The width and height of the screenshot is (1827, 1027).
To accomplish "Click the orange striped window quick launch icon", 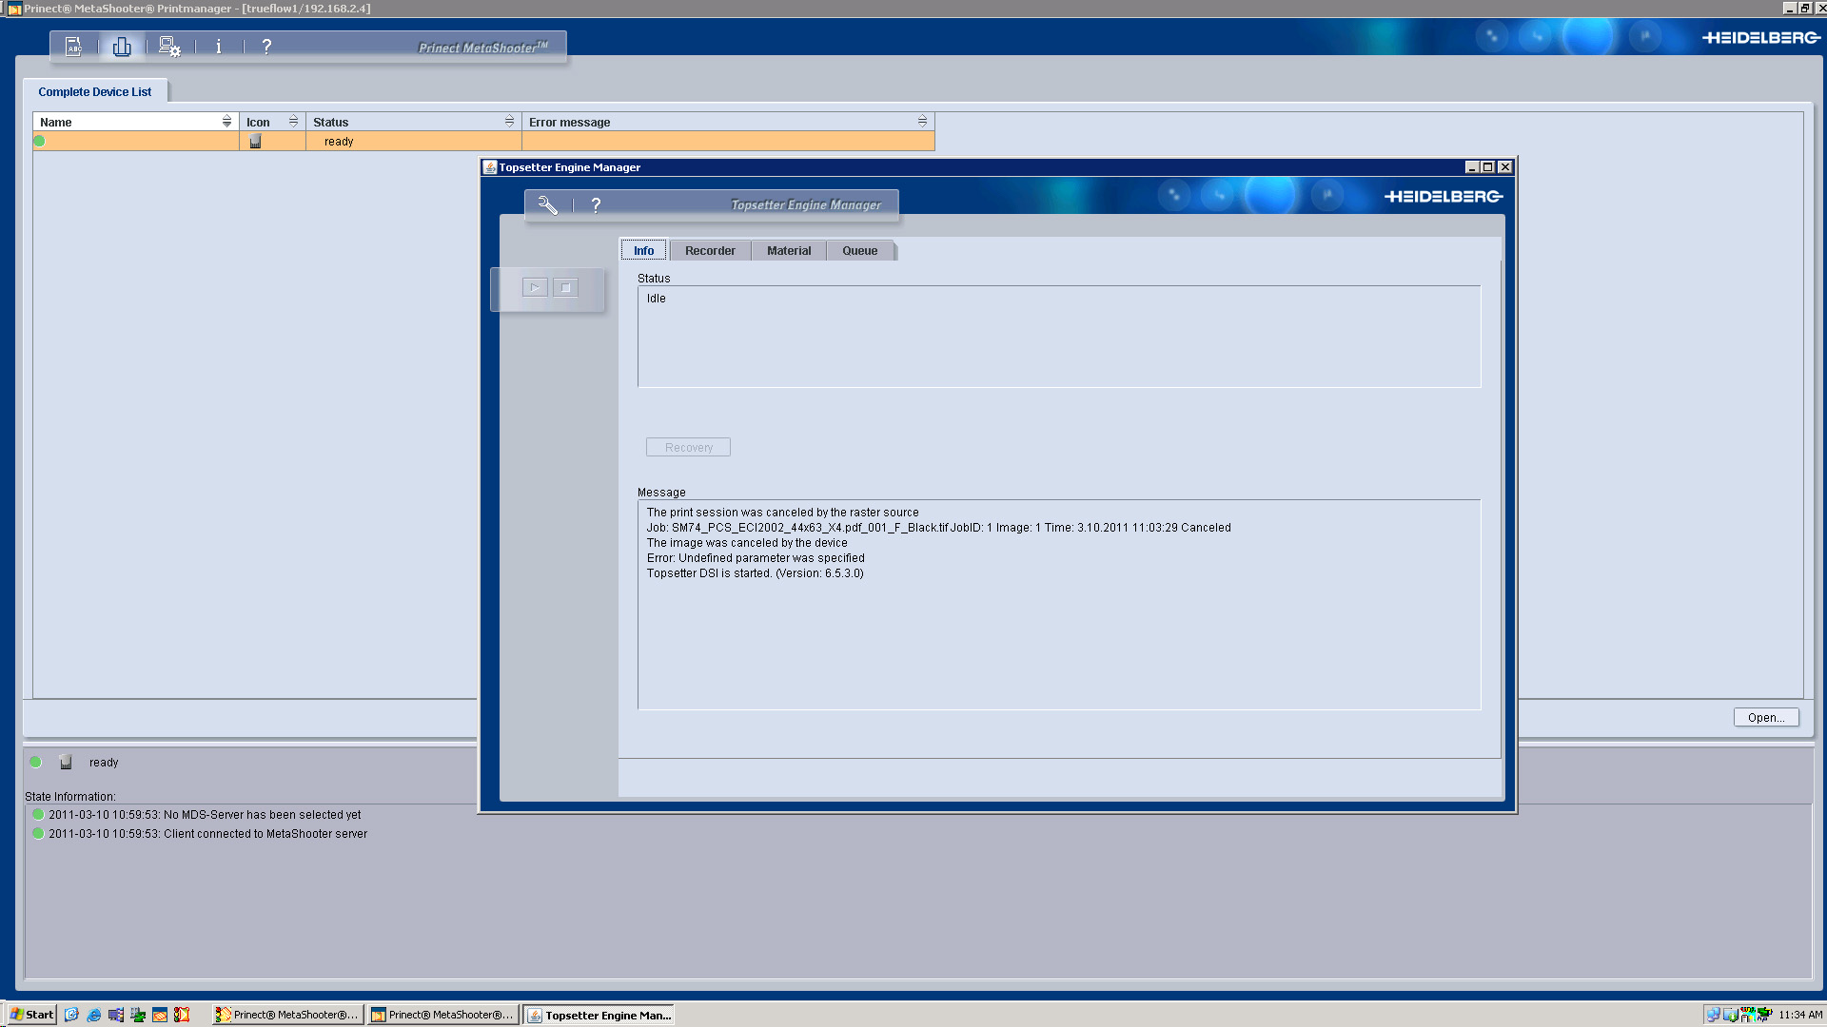I will (x=160, y=1015).
